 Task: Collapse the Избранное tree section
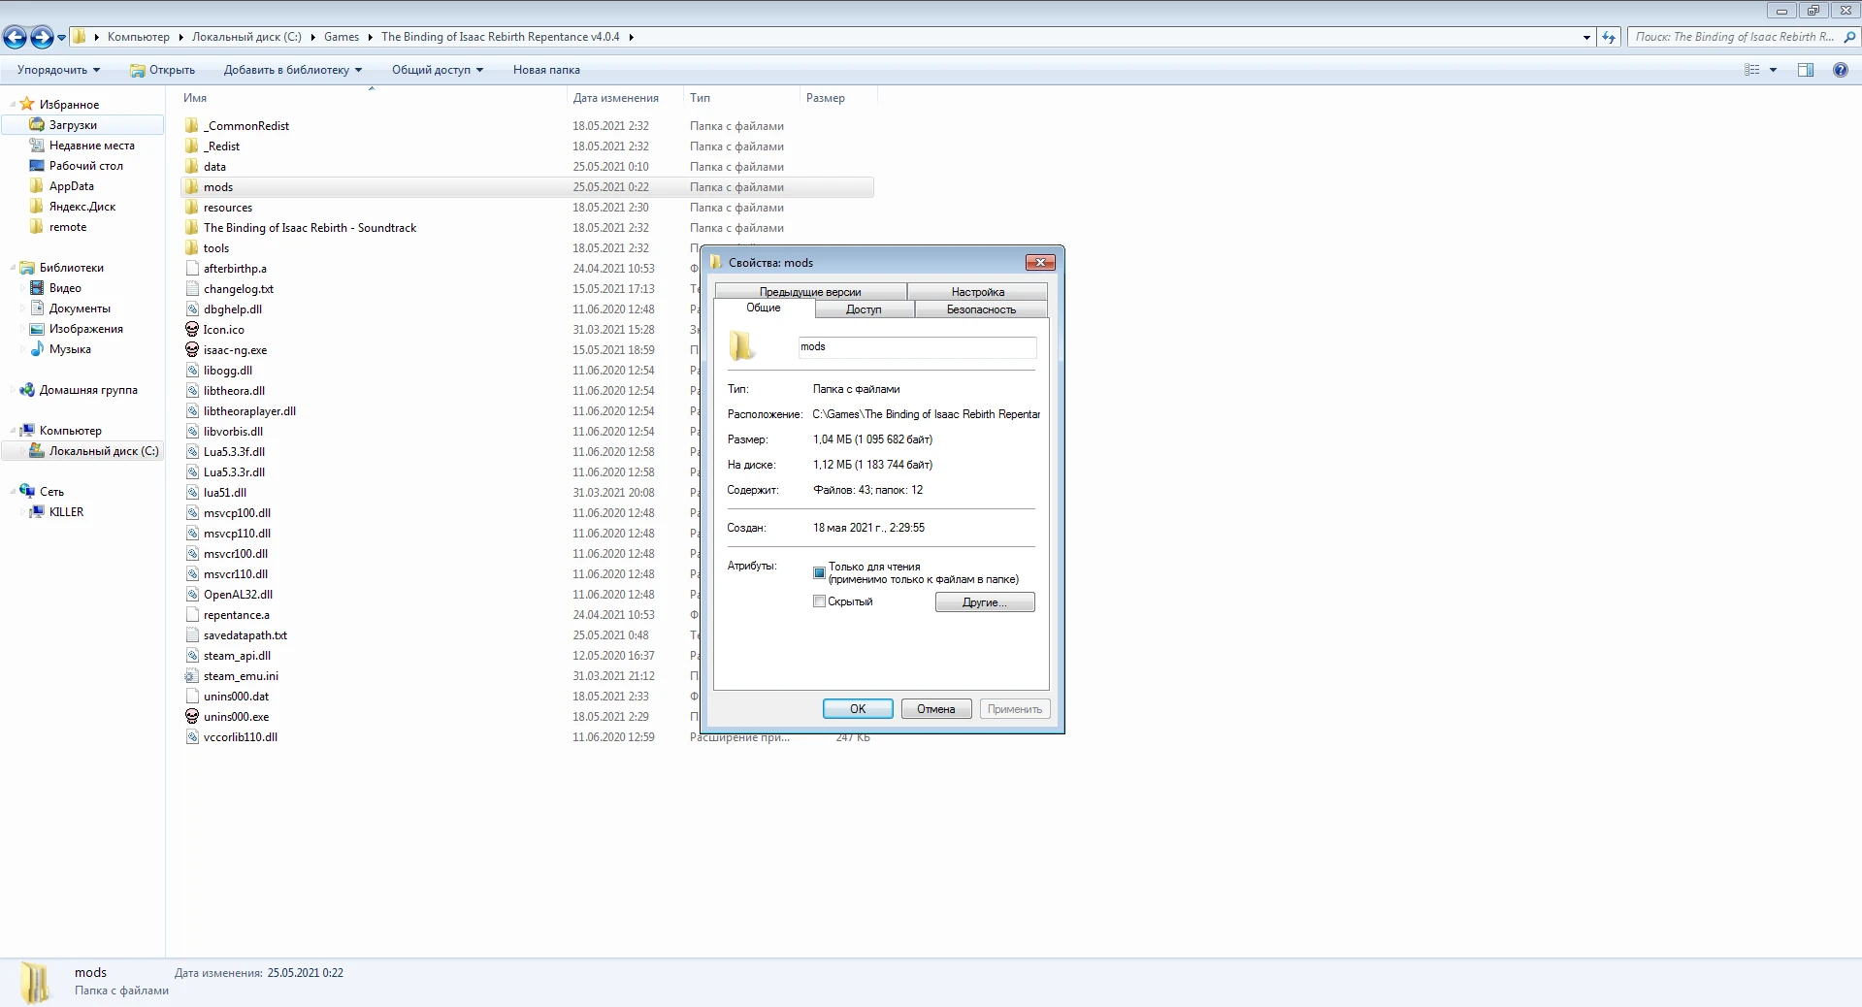[x=13, y=104]
